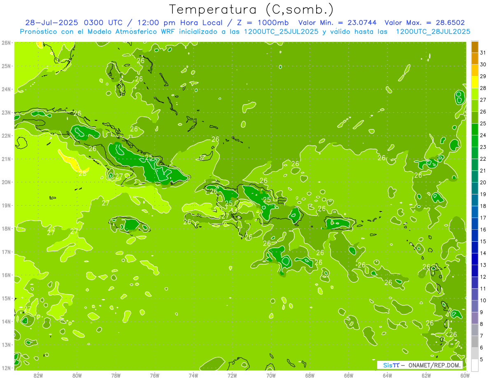Click the 76W longitude axis label
The width and height of the screenshot is (494, 381).
click(155, 375)
